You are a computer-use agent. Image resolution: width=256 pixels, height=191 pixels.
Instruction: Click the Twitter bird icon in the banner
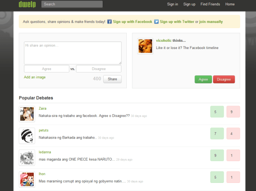tap(157, 22)
